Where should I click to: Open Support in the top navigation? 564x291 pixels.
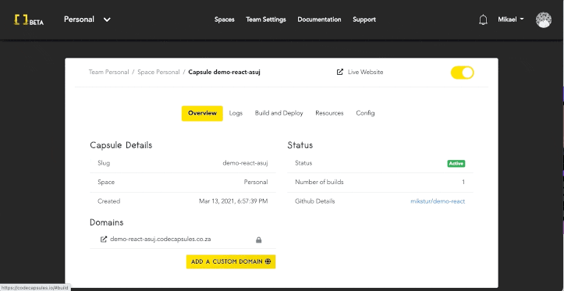point(364,20)
